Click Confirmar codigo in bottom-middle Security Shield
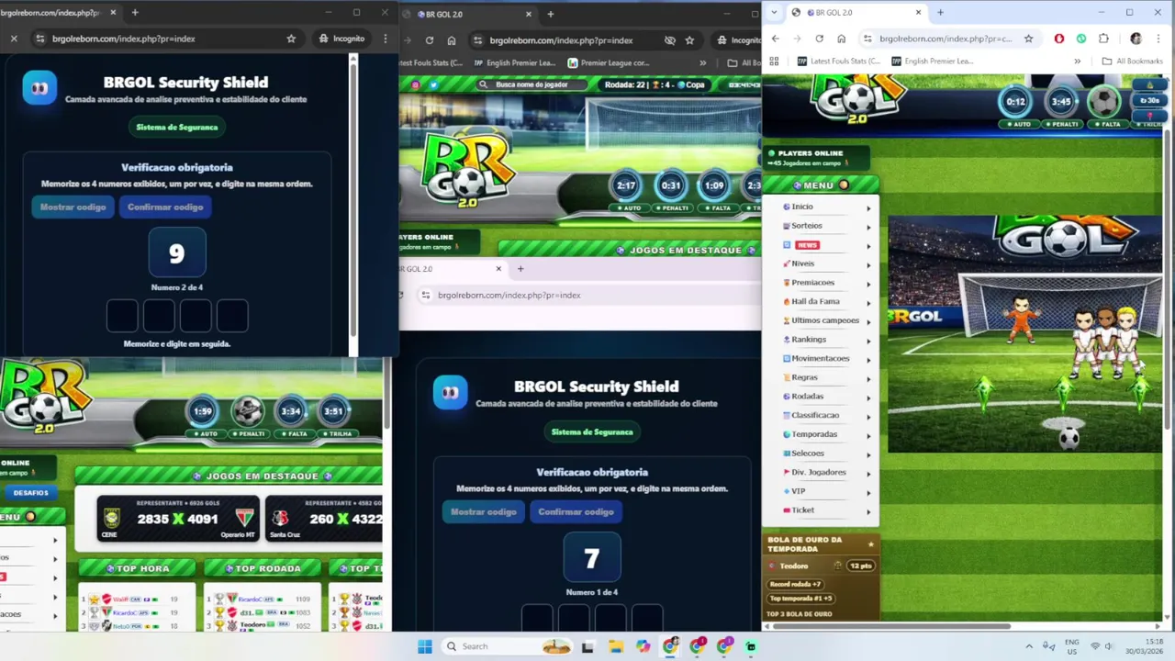Screen dimensions: 1175x661 coord(576,511)
